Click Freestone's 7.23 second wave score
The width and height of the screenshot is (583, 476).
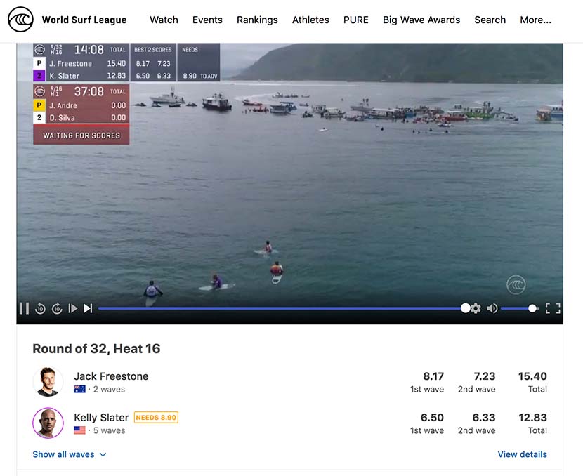tap(485, 376)
